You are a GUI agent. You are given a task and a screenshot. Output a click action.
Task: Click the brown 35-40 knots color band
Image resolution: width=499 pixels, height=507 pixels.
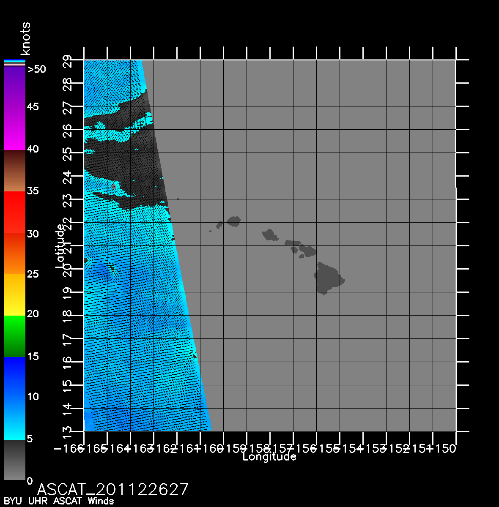14,171
